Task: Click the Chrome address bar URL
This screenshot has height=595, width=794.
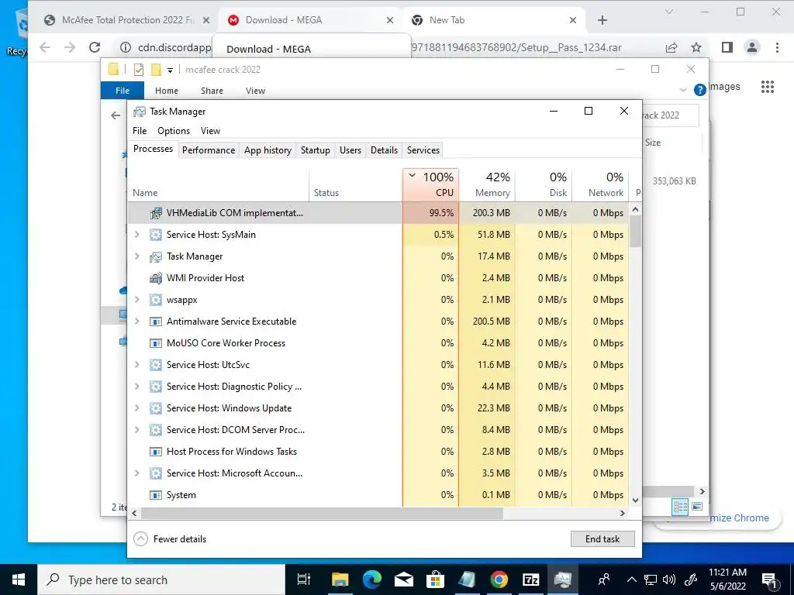Action: point(380,47)
